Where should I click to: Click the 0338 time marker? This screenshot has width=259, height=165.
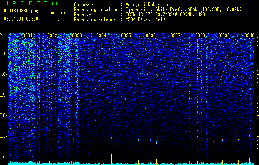coord(200,35)
